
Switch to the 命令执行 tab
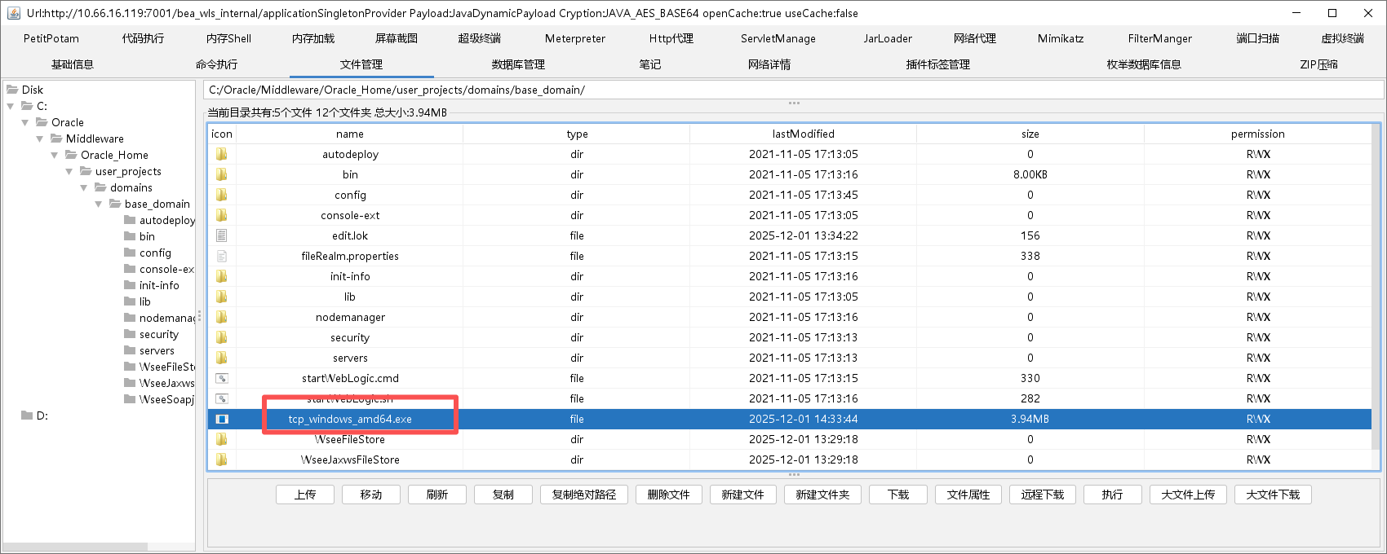coord(216,64)
